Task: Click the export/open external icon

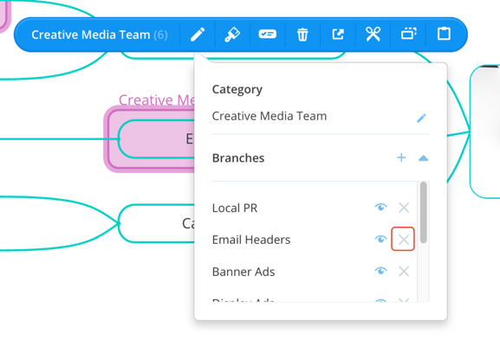Action: [338, 34]
